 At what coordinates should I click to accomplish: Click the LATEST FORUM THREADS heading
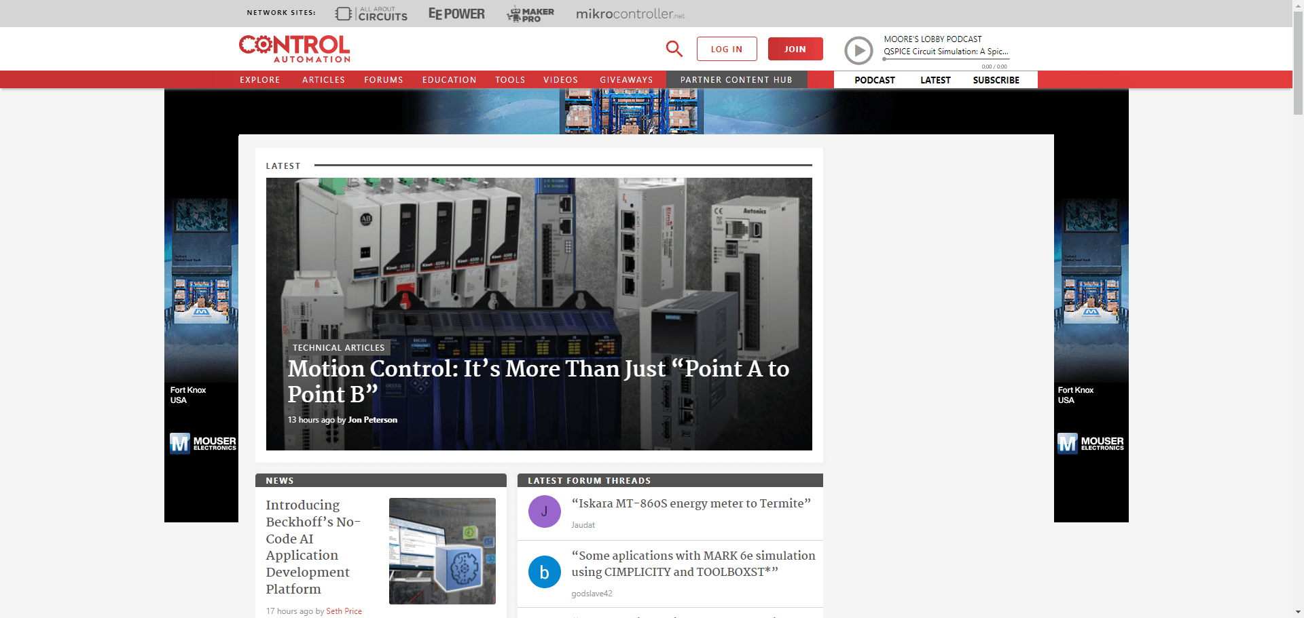coord(590,481)
